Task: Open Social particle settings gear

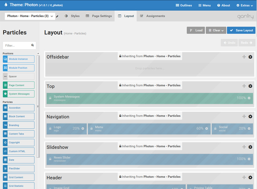Action: (x=249, y=128)
